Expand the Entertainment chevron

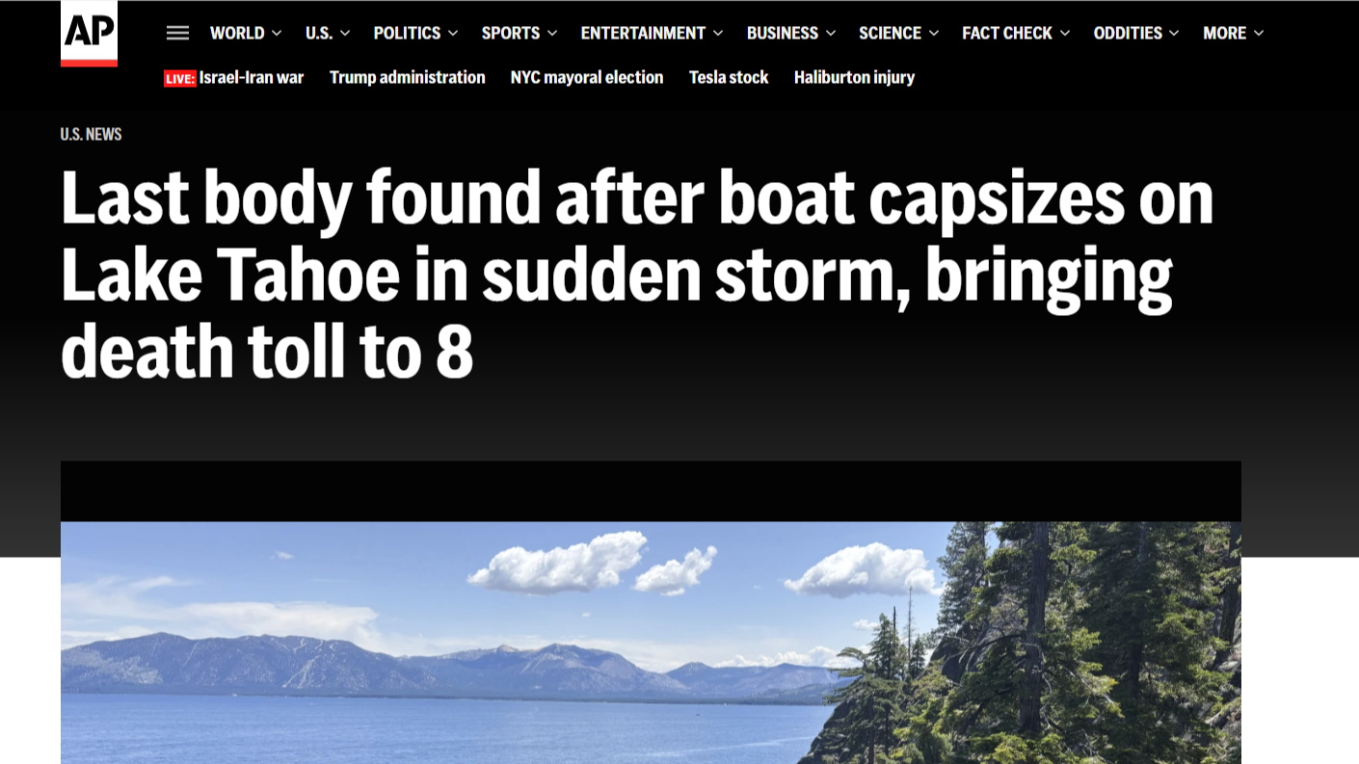click(x=718, y=34)
